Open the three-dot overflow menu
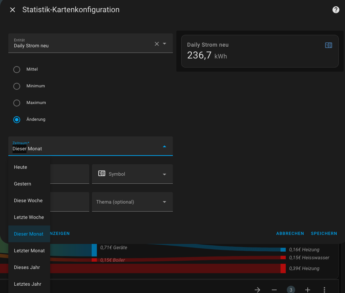The width and height of the screenshot is (345, 293). pyautogui.click(x=324, y=290)
